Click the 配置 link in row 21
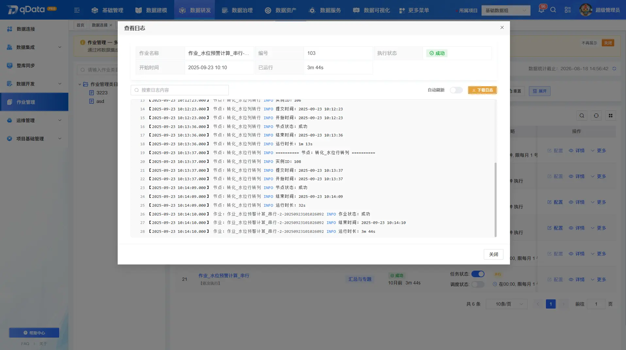The height and width of the screenshot is (350, 626). (555, 279)
